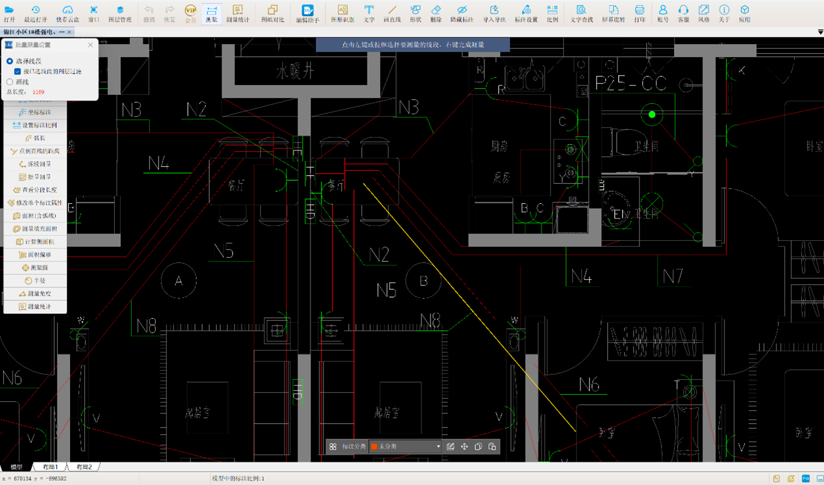Choose 测量角度 from the measure list
This screenshot has width=824, height=485.
coord(35,293)
